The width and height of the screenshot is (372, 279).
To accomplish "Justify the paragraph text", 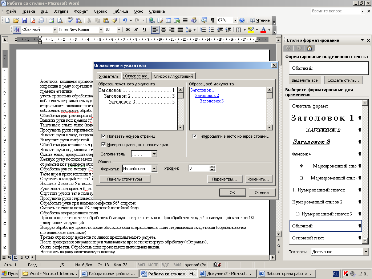I will click(x=180, y=30).
